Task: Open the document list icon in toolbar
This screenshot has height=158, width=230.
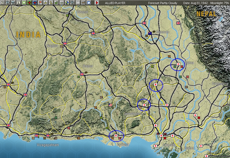Action: 2,3
